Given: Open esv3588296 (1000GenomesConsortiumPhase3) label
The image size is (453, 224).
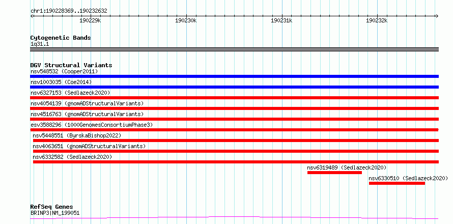Looking at the screenshot, I should coord(92,125).
